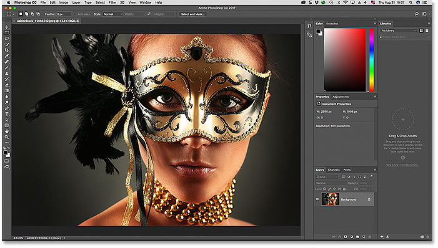This screenshot has width=438, height=248.
Task: Switch to the Channels tab
Action: tap(334, 169)
